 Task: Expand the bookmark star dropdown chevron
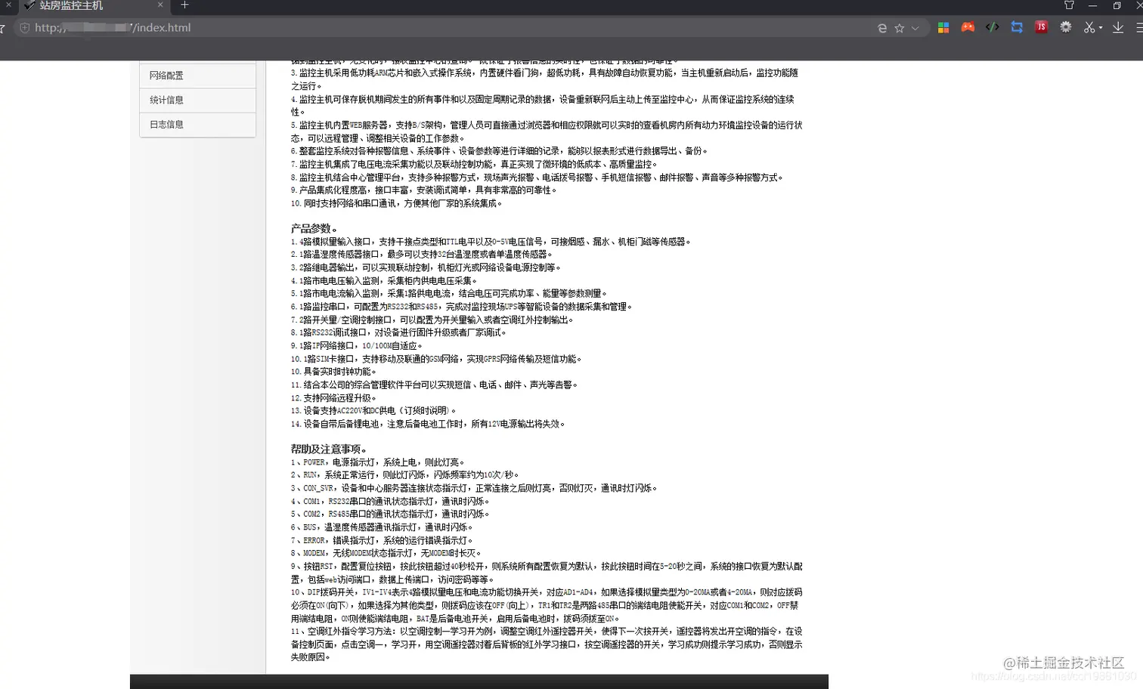915,28
